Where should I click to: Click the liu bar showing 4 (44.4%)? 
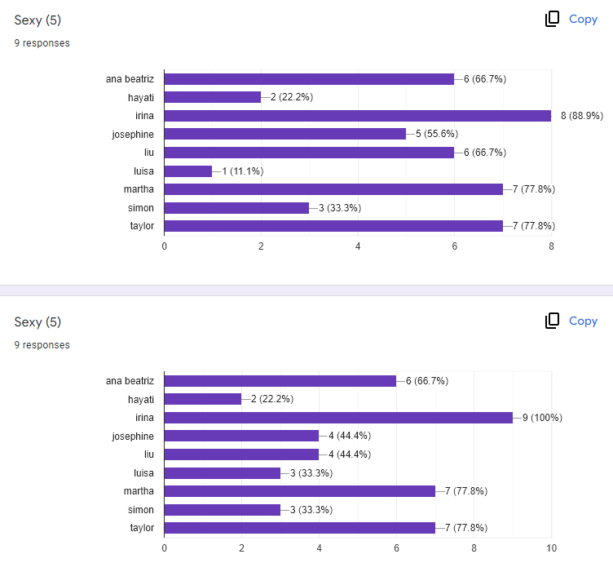click(241, 454)
